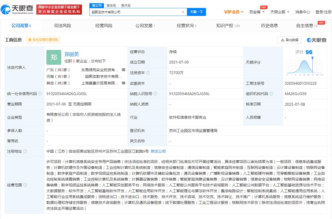The image size is (332, 219).
Task: Click the 经营状态 value 存续
Action: pyautogui.click(x=173, y=52)
